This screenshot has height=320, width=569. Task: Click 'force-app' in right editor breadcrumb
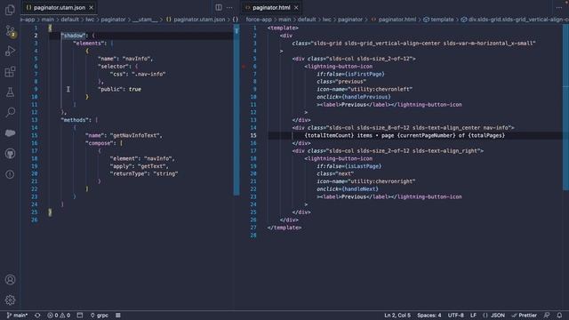point(259,20)
